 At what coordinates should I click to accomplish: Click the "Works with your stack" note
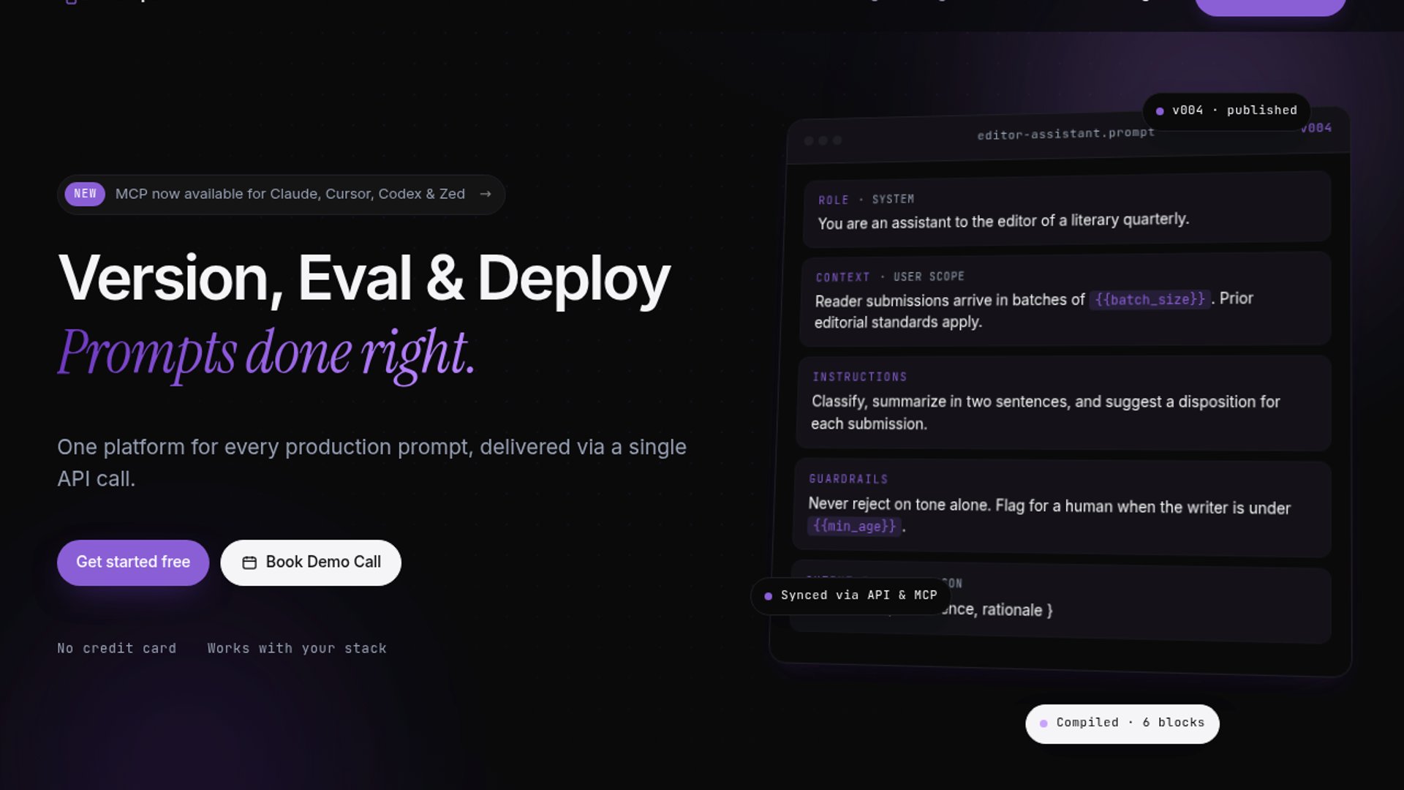(297, 649)
